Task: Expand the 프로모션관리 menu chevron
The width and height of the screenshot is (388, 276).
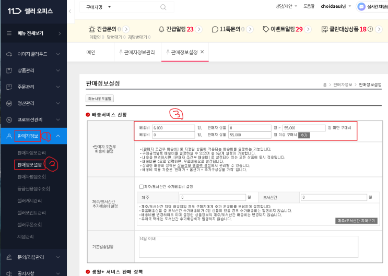Action: coord(58,119)
